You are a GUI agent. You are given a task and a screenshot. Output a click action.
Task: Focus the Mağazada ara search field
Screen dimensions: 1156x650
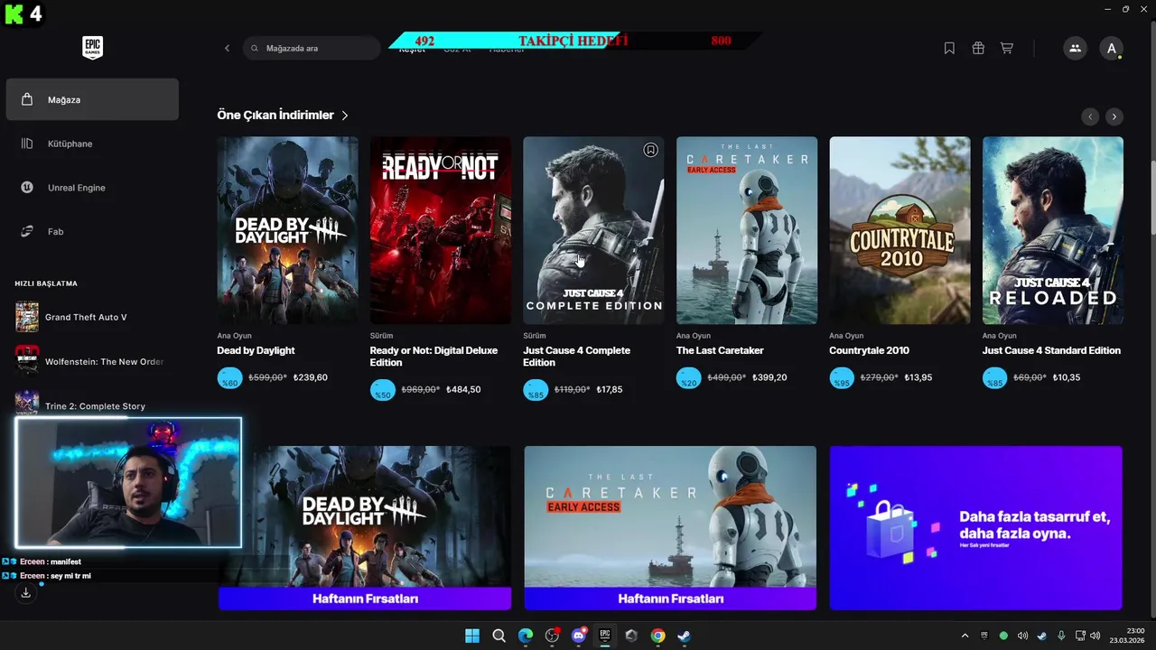(x=312, y=48)
